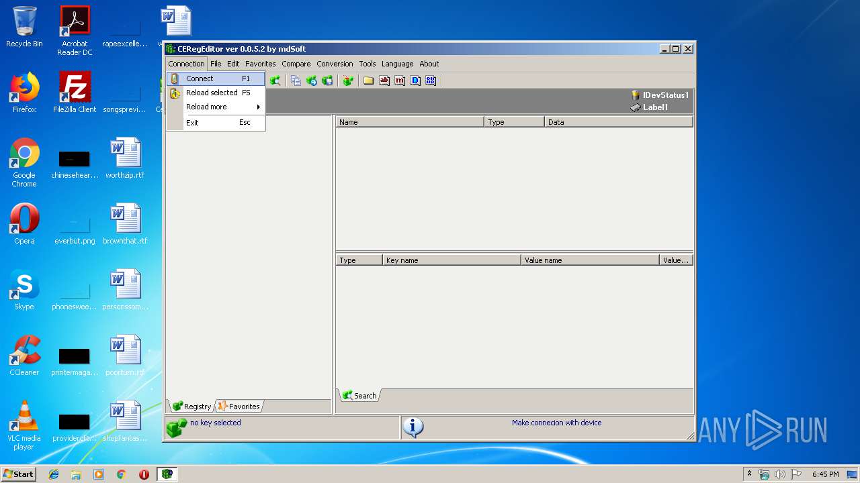Viewport: 860px width, 483px height.
Task: Open Acrobat Reader DC desktop shortcut
Action: tap(75, 31)
